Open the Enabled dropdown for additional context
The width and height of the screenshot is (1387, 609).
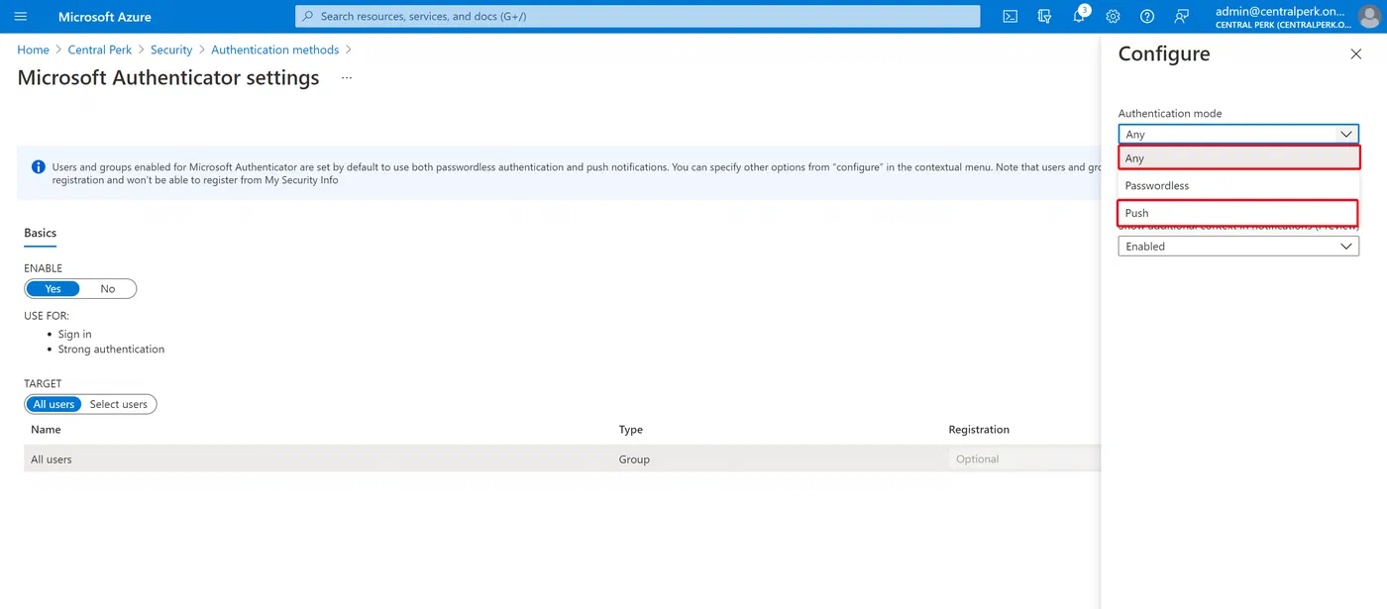pos(1238,247)
